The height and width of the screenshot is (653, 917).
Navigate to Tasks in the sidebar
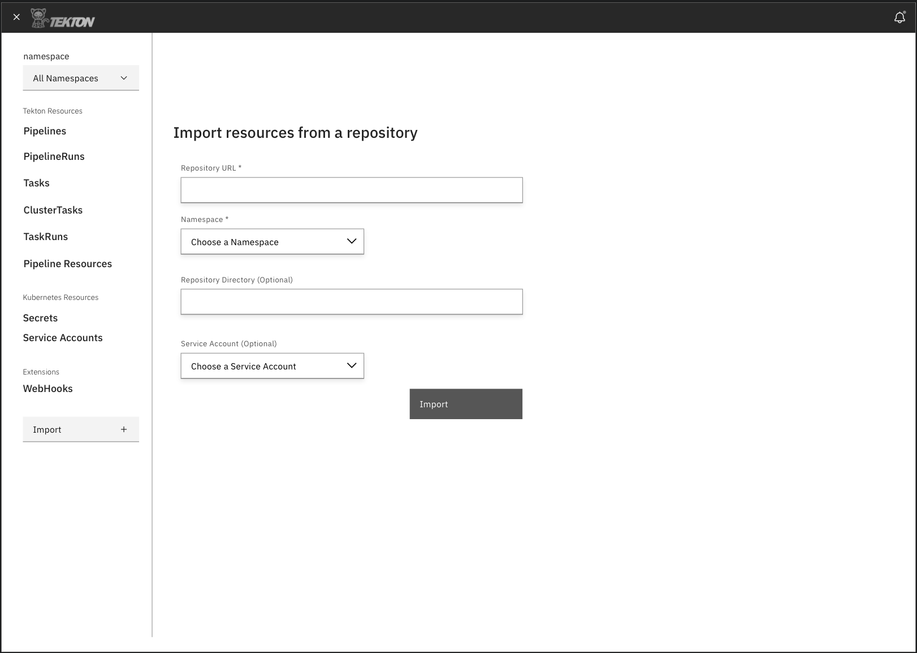pyautogui.click(x=36, y=183)
